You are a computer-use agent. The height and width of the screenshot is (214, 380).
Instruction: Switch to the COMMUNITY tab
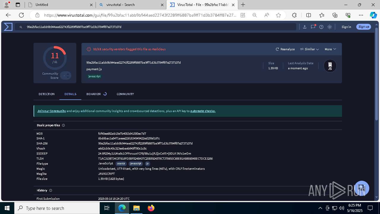pos(125,94)
